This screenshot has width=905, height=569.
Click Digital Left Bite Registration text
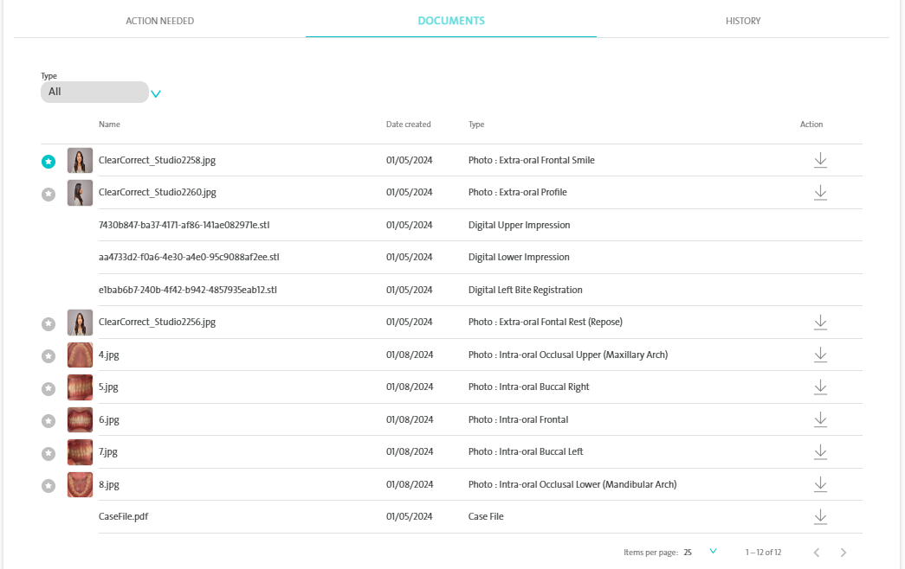(525, 290)
